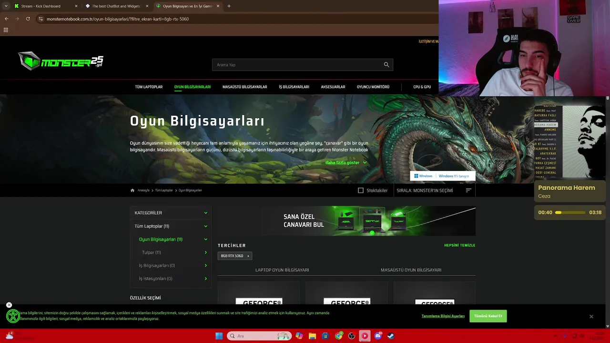Seek the Panorama Harem song progress bar
The height and width of the screenshot is (343, 610).
tap(570, 212)
